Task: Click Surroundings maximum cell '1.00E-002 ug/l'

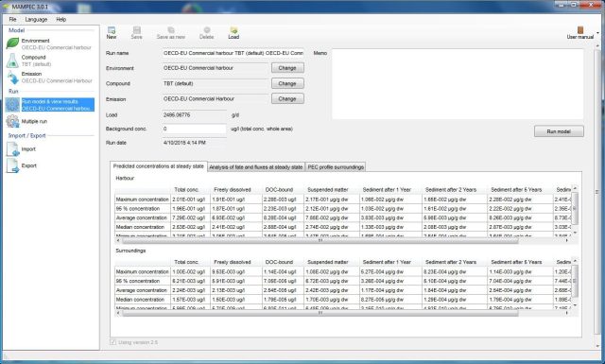Action: coord(191,271)
